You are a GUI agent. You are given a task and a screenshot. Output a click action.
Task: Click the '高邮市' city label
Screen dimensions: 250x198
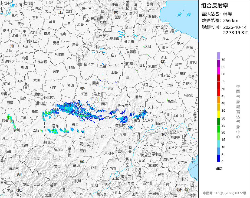pos(172,101)
